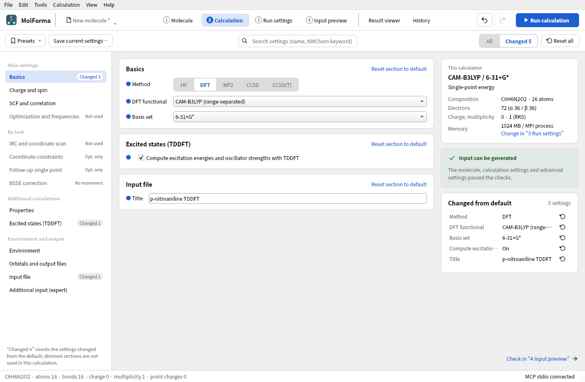Click the MolForma app logo icon
585x382 pixels.
(11, 20)
